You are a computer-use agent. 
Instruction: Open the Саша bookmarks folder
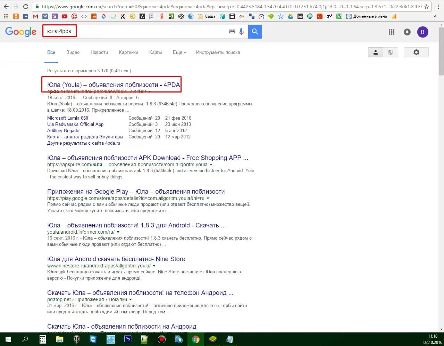click(x=207, y=16)
